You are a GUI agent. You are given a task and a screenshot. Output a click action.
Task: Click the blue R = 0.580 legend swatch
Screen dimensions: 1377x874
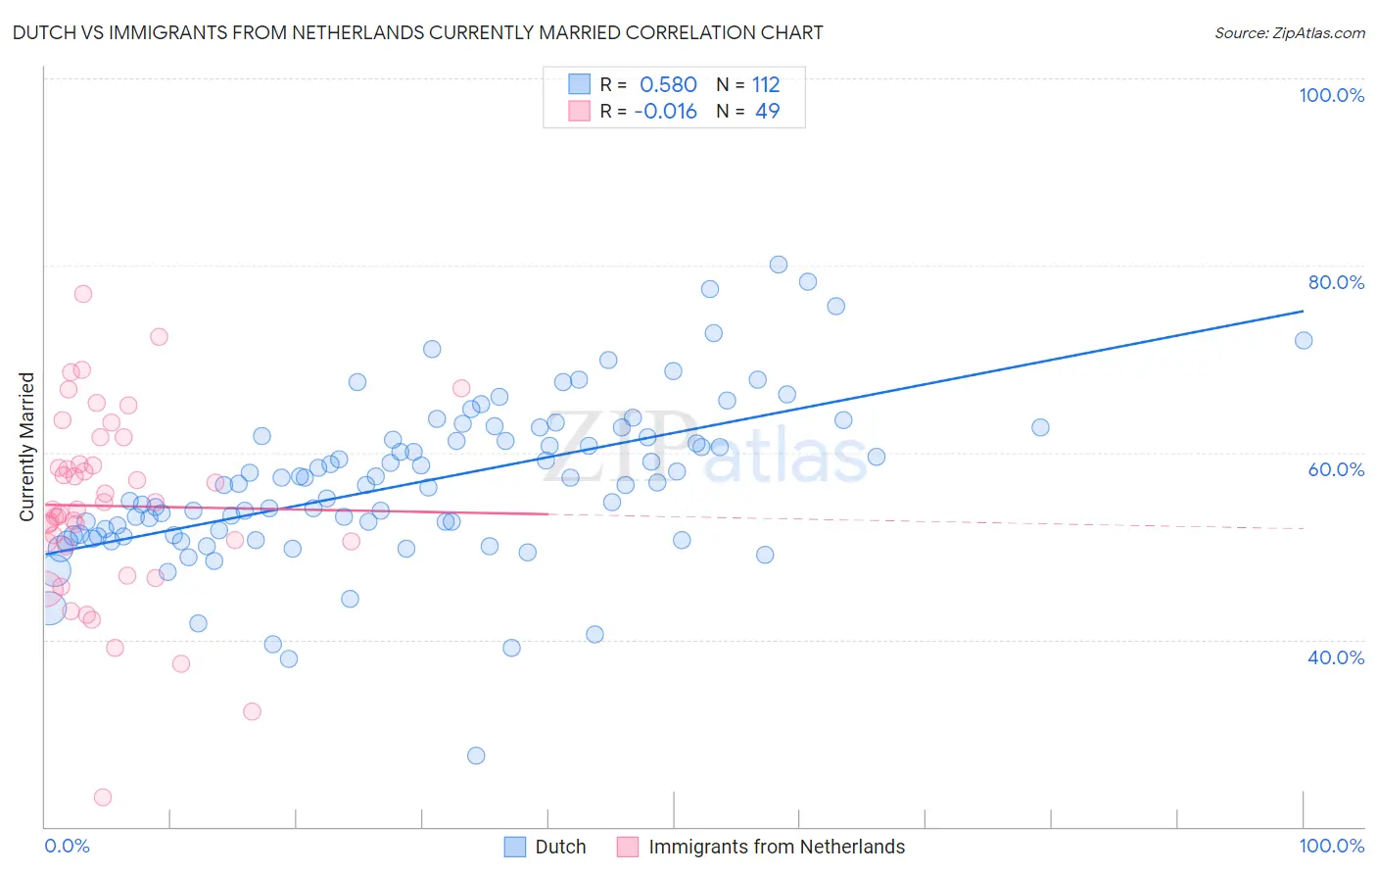(580, 84)
